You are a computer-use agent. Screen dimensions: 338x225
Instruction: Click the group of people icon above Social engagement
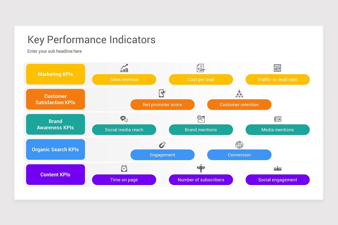tap(278, 169)
